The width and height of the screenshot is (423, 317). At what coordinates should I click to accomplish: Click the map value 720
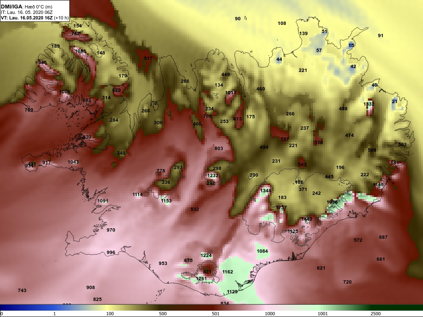tap(347, 282)
